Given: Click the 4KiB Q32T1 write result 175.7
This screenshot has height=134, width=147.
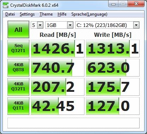Looking at the screenshot, I should click(113, 87).
